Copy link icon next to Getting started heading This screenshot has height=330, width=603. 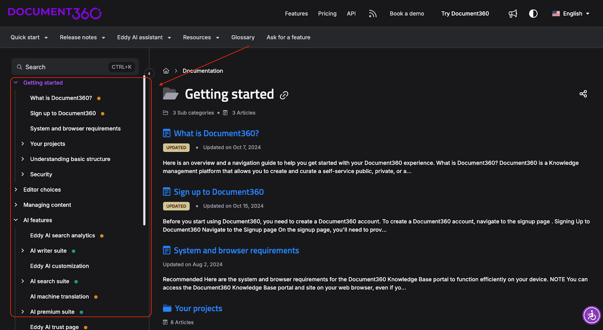click(284, 95)
